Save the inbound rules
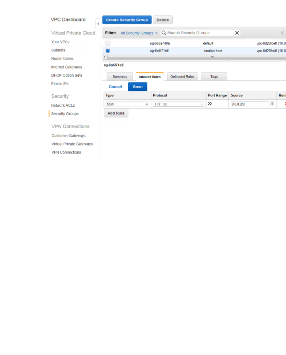The image size is (286, 355). coord(138,87)
